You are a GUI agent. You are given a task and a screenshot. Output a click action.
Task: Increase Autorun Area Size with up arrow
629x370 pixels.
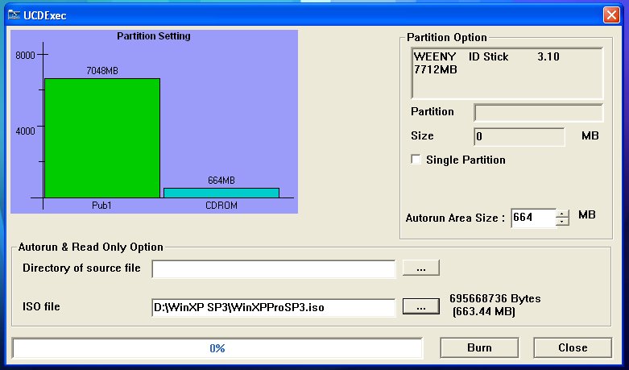point(562,214)
